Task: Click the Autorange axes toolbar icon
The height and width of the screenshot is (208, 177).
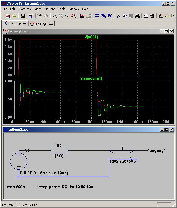Action: (x=88, y=16)
